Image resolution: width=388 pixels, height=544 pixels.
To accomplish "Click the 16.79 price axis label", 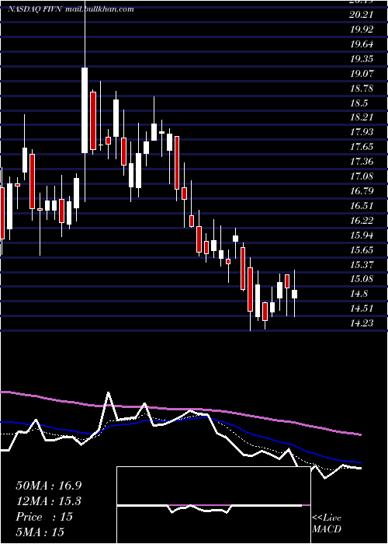I will click(362, 191).
